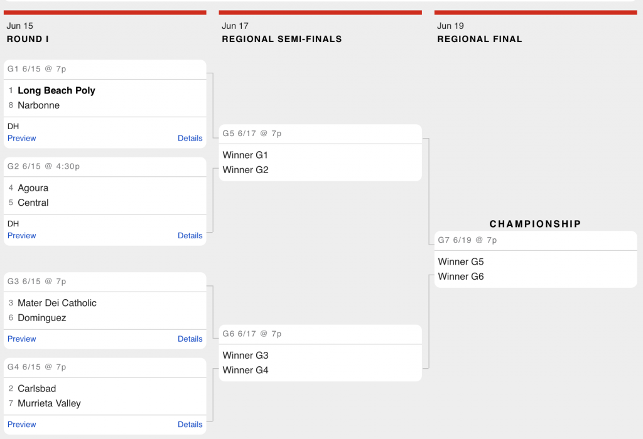The height and width of the screenshot is (439, 643).
Task: Select Long Beach Poly team name
Action: click(56, 90)
